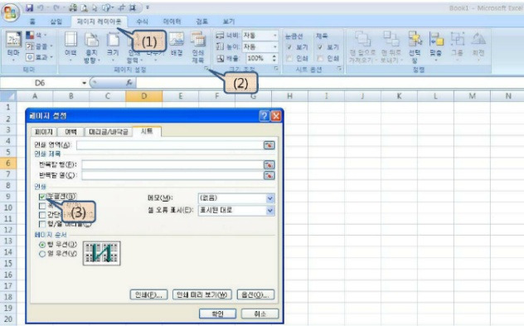This screenshot has height=326, width=524.
Task: Click the fx insert function icon
Action: click(x=129, y=83)
